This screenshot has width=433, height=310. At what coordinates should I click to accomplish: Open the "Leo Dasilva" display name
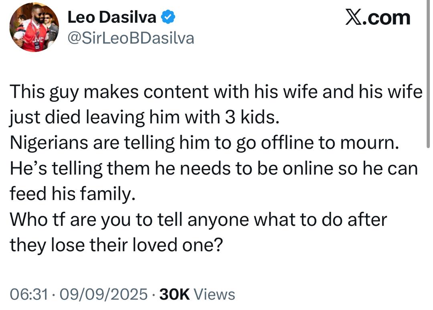112,17
